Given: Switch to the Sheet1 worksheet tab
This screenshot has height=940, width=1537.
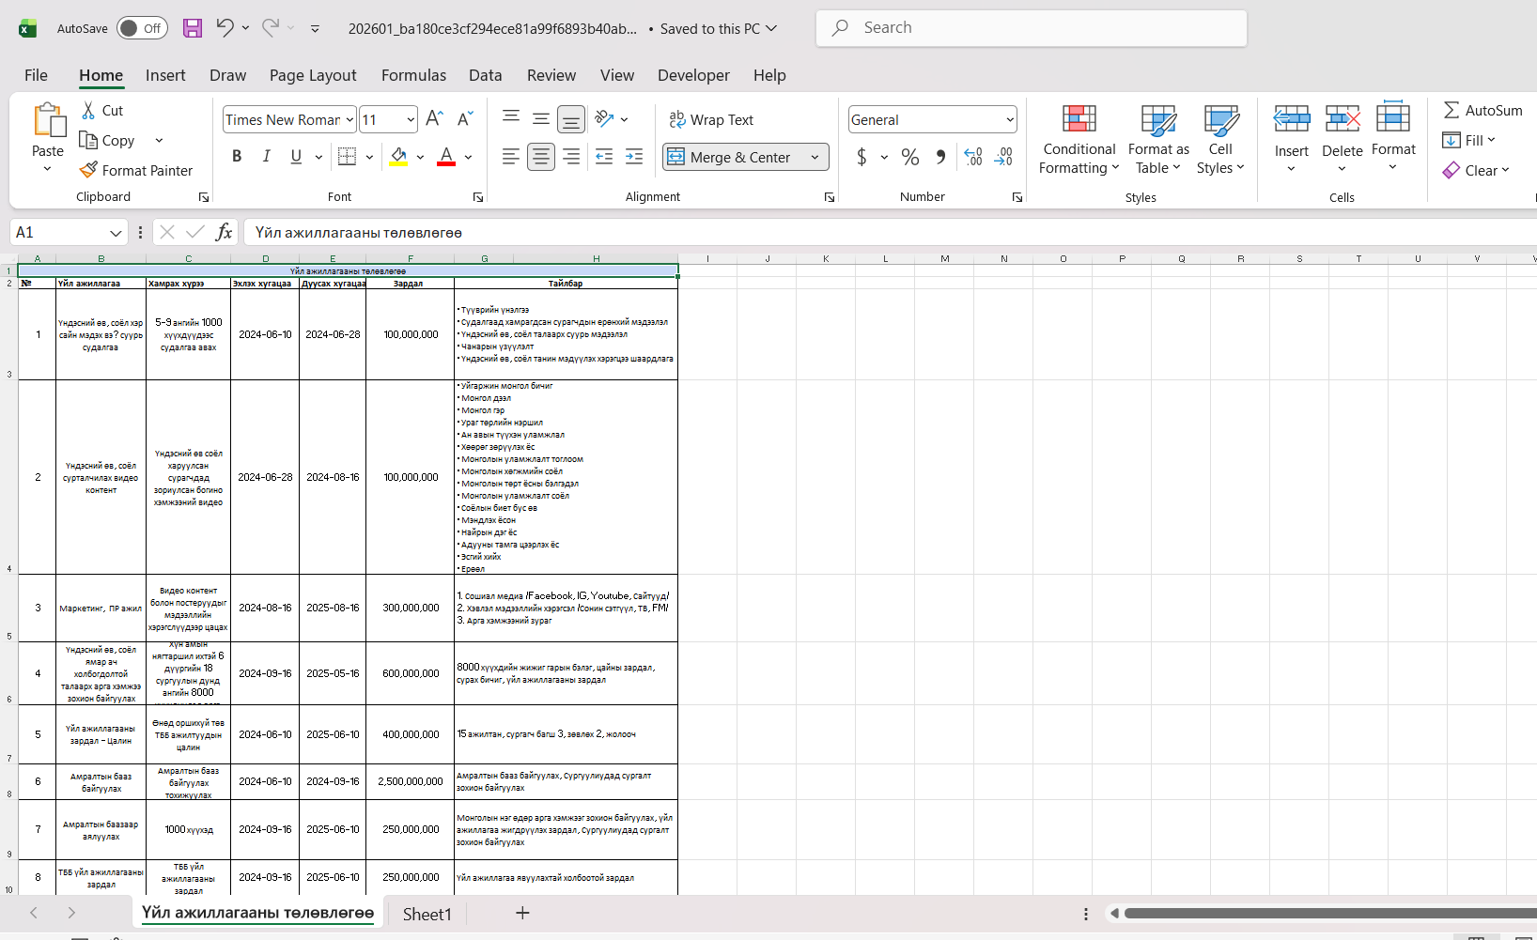Looking at the screenshot, I should (x=427, y=914).
